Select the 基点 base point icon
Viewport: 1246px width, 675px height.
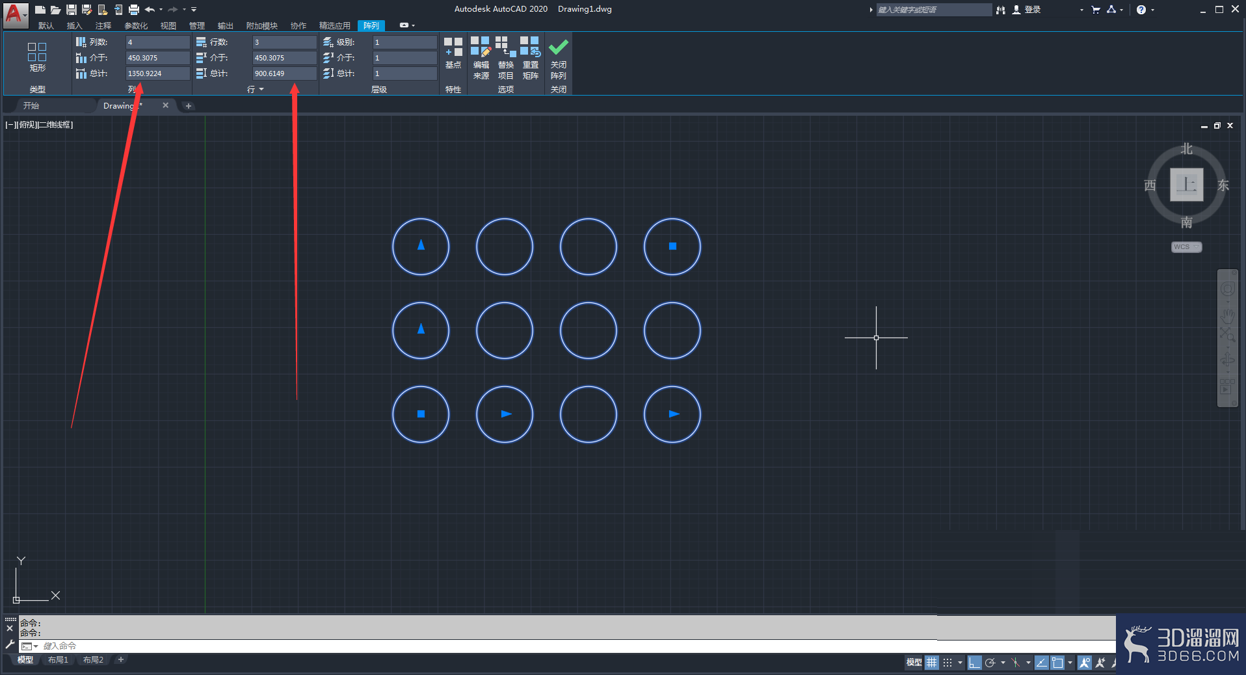453,53
